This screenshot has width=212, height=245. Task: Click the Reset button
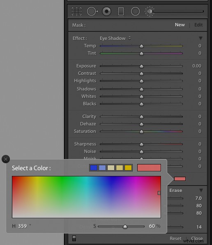pyautogui.click(x=175, y=238)
